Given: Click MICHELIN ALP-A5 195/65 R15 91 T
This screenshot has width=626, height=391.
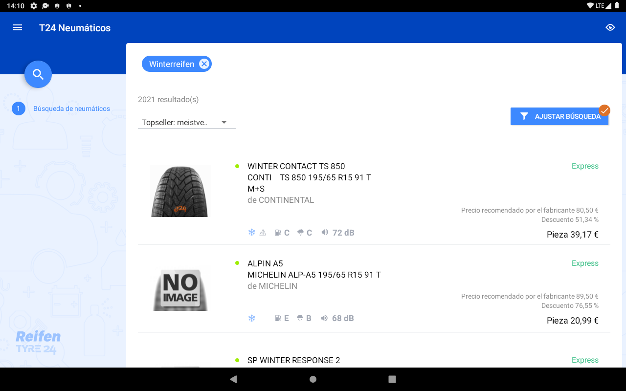Looking at the screenshot, I should [x=314, y=275].
